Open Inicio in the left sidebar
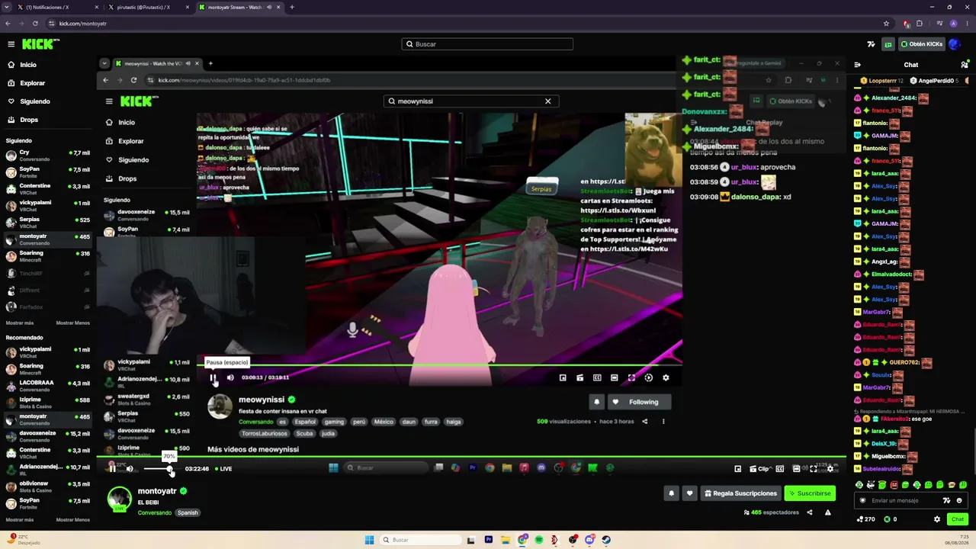The width and height of the screenshot is (976, 549). 28,65
